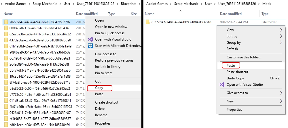Expand the Group by submenu
The image size is (288, 128).
pyautogui.click(x=281, y=43)
